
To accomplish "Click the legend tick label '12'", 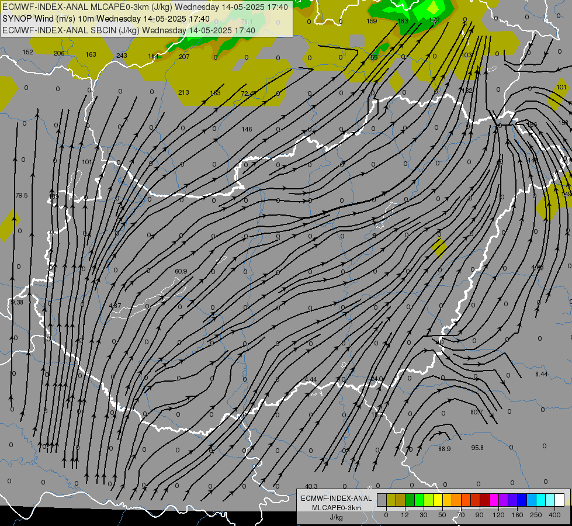I will [x=405, y=515].
